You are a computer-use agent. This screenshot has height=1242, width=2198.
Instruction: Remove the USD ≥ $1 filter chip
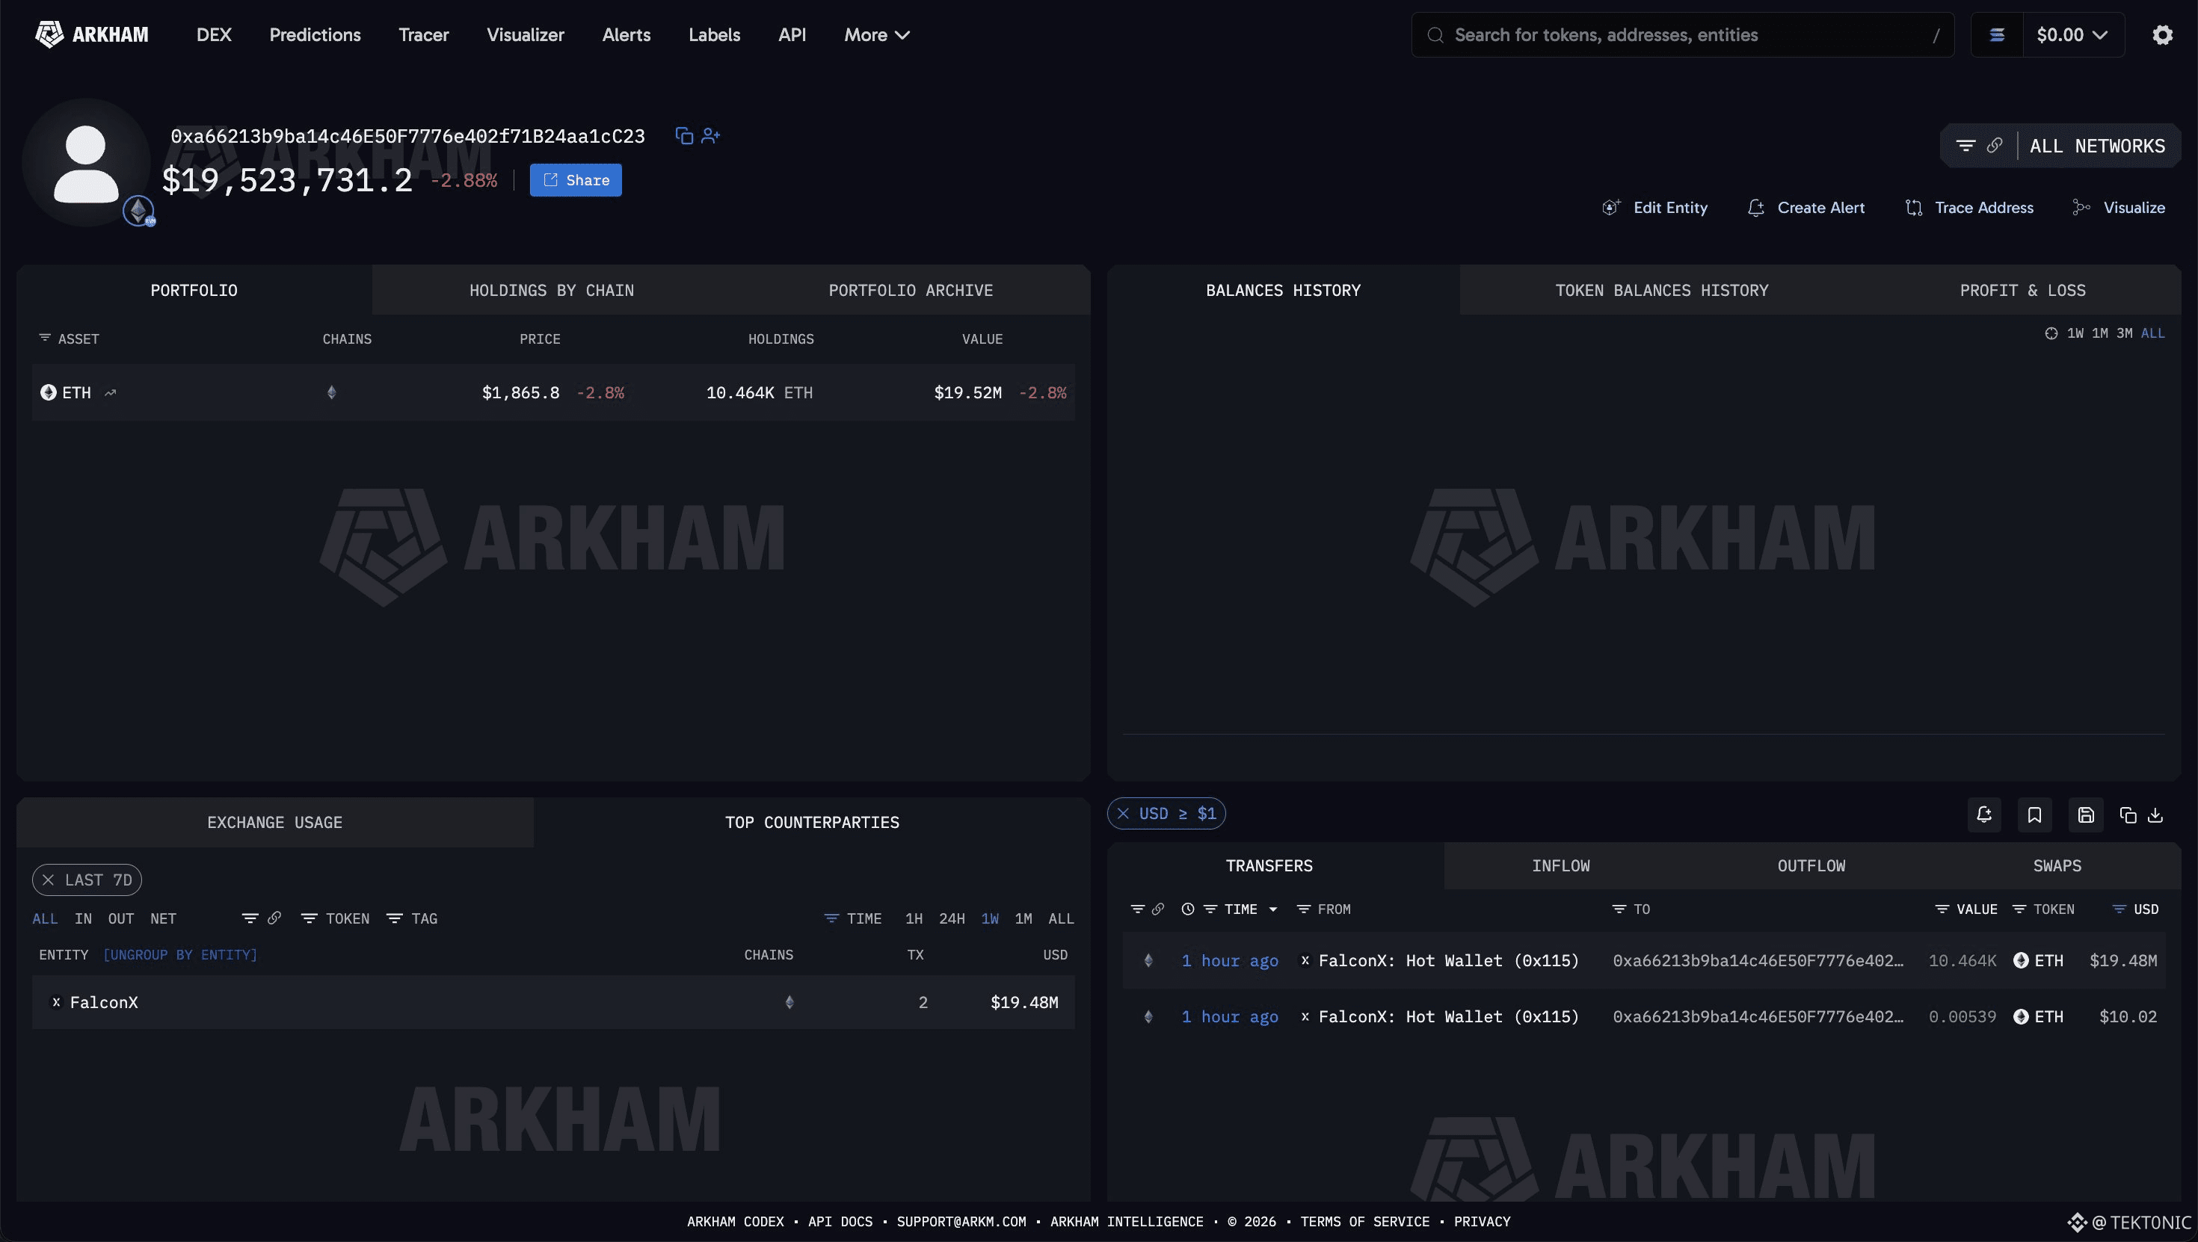pos(1123,814)
